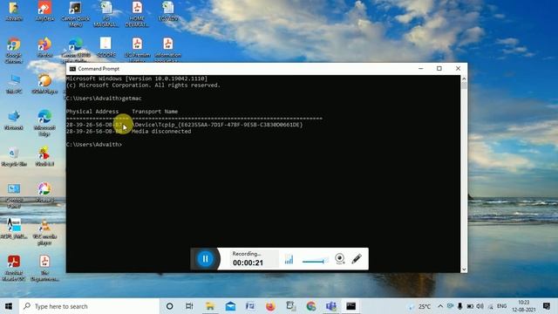Open VLC media player desktop shortcut
This screenshot has height=314, width=558.
pos(44,233)
